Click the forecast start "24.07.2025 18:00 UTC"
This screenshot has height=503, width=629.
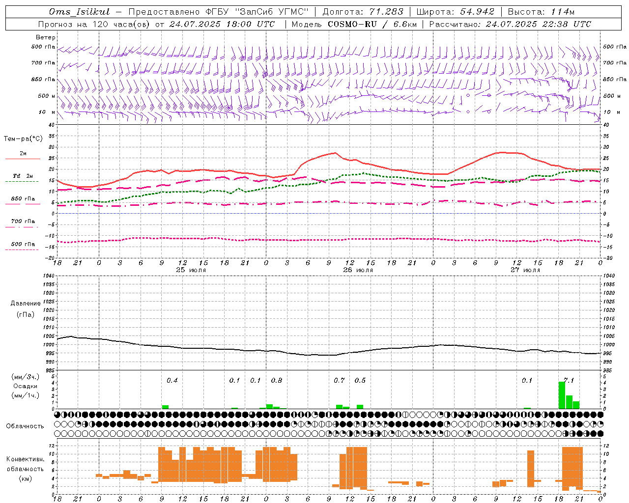coord(222,24)
